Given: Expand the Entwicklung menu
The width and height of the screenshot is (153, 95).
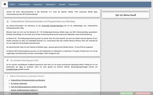Looking at the screenshot, I should coord(24,5).
